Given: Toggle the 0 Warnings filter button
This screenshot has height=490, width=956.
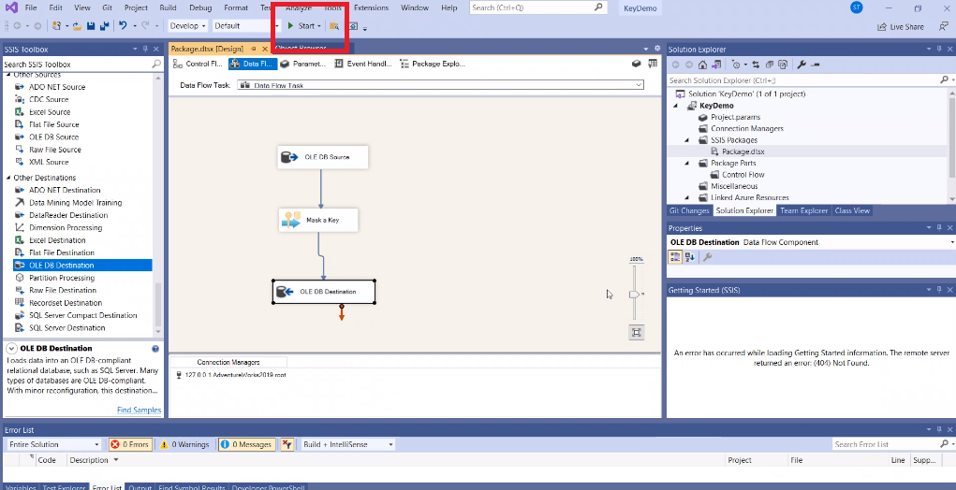Looking at the screenshot, I should (x=184, y=444).
